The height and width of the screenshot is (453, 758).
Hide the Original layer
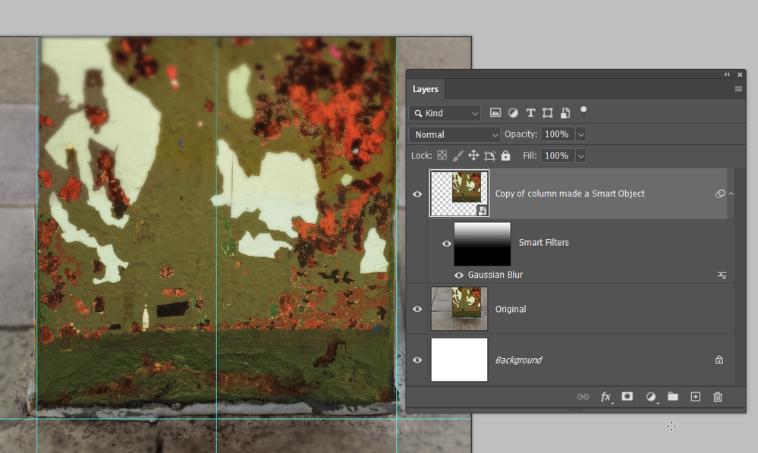(x=417, y=309)
